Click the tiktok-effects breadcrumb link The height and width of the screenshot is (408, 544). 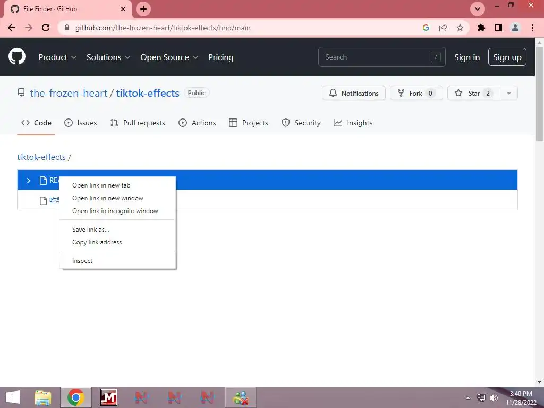41,157
